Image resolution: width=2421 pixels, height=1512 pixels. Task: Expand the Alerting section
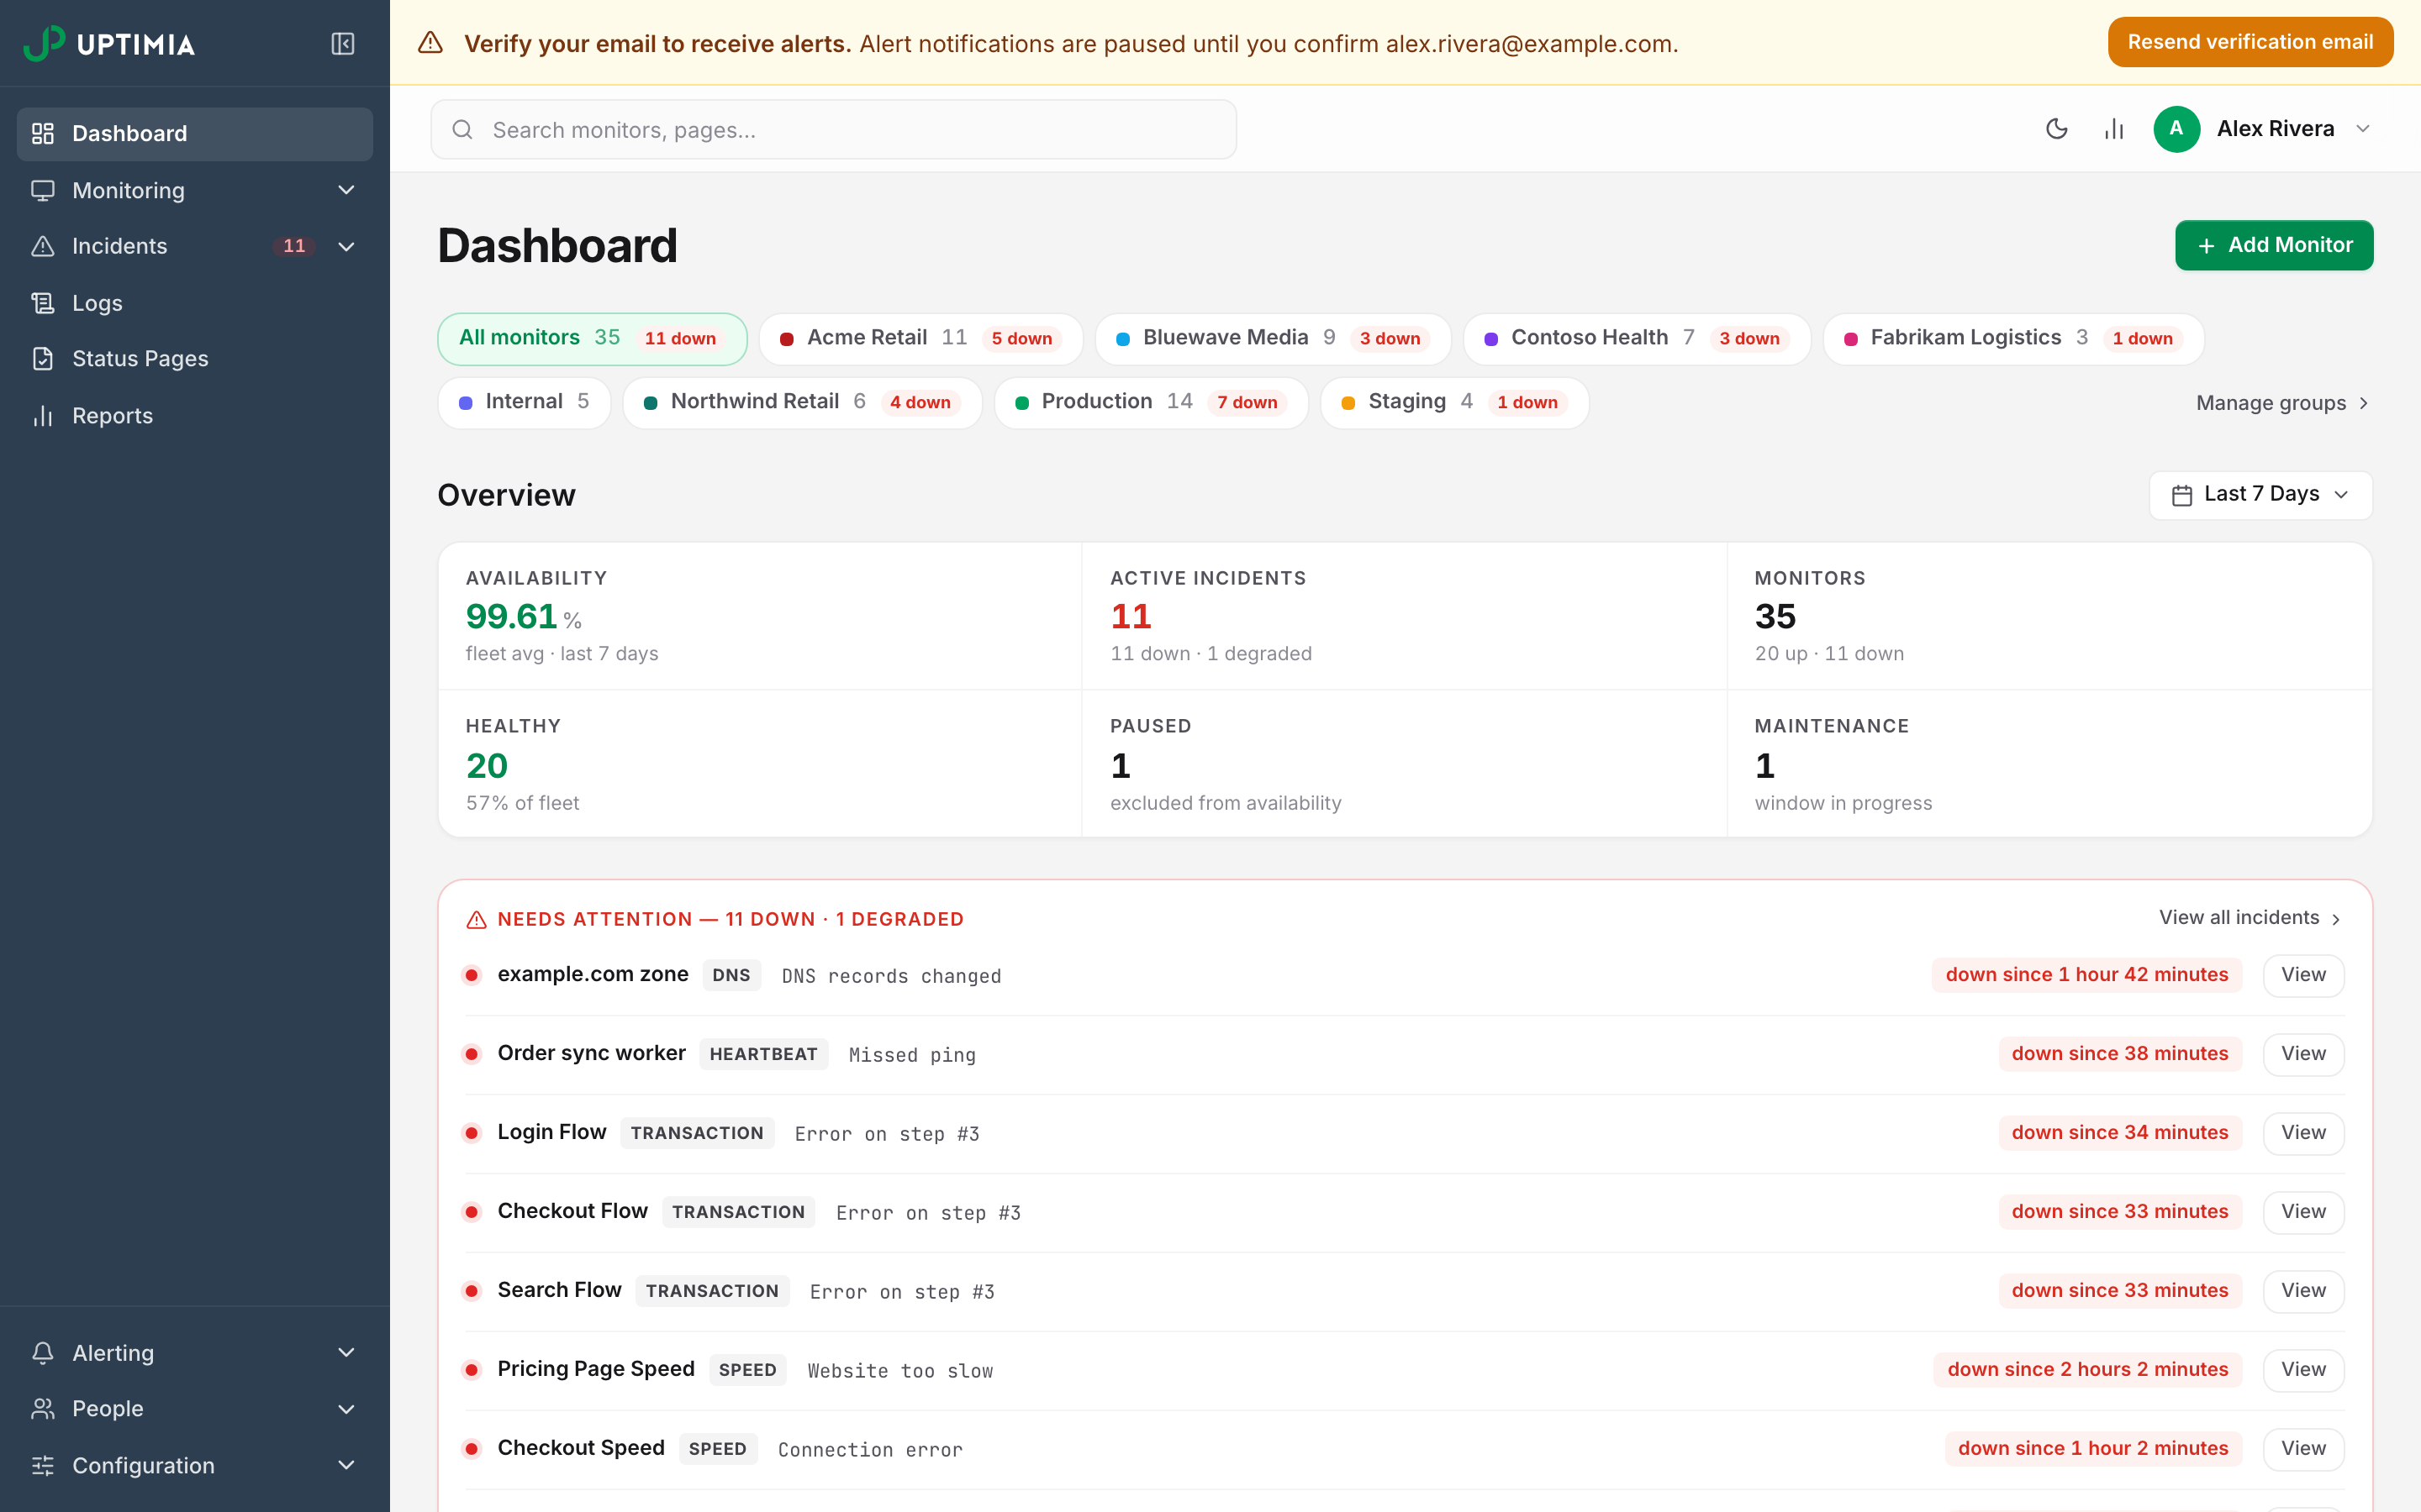coord(195,1353)
